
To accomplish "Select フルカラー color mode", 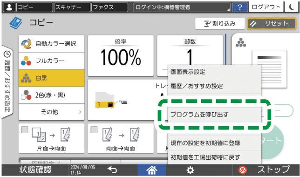I will pos(51,61).
